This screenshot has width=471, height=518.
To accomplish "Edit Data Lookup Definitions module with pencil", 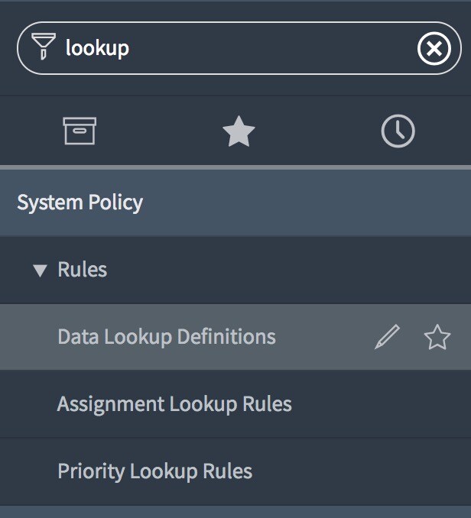I will pyautogui.click(x=387, y=337).
